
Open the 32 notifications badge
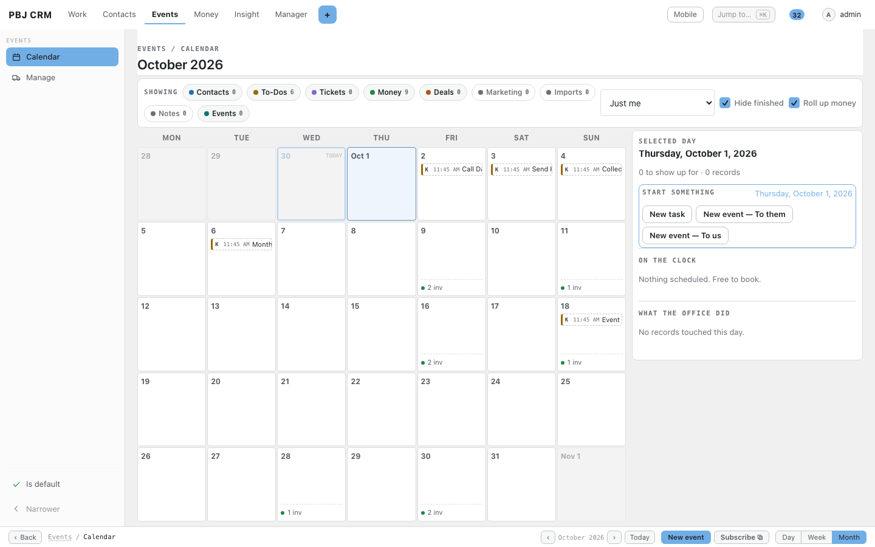pyautogui.click(x=797, y=15)
